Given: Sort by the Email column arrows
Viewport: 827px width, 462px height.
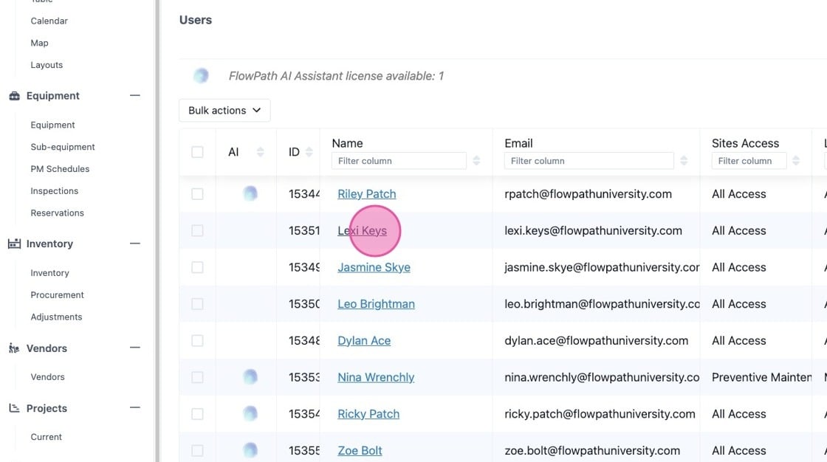Looking at the screenshot, I should (x=684, y=160).
